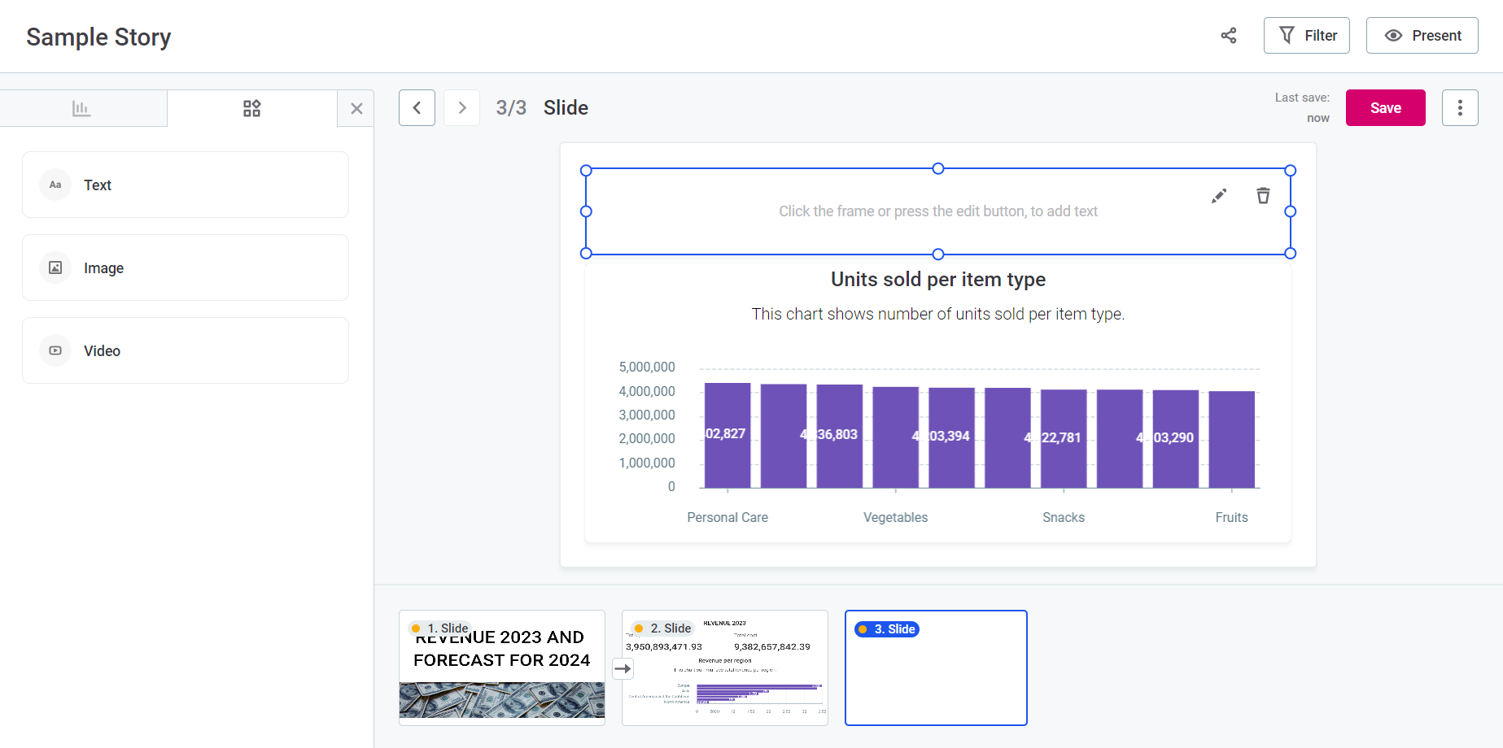The image size is (1503, 748).
Task: Click the arrow icon between slide thumbnails
Action: 623,668
